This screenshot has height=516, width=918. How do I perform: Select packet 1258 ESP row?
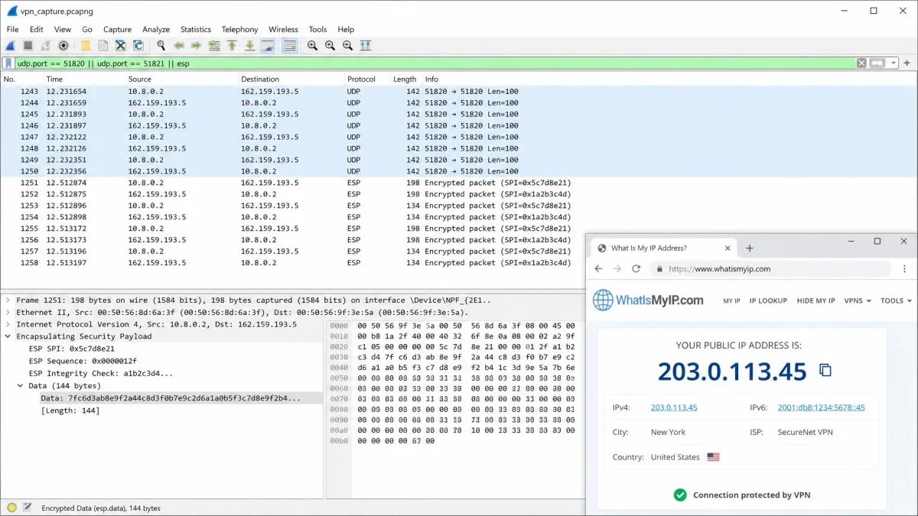click(292, 263)
